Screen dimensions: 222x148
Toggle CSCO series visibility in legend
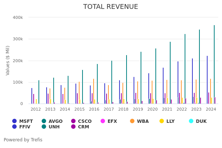[x=81, y=121]
